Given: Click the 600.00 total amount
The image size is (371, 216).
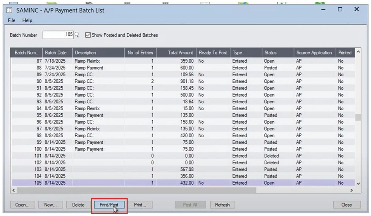Looking at the screenshot, I should point(187,68).
